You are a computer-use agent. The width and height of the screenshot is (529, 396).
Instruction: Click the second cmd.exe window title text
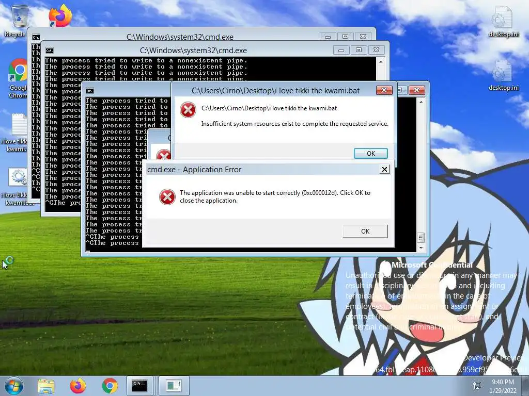tap(193, 50)
